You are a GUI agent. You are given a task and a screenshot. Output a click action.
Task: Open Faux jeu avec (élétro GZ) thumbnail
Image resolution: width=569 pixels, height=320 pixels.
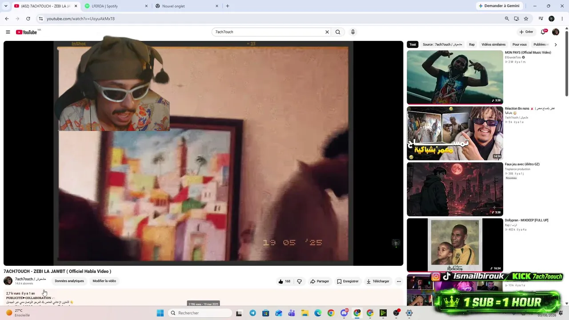455,189
